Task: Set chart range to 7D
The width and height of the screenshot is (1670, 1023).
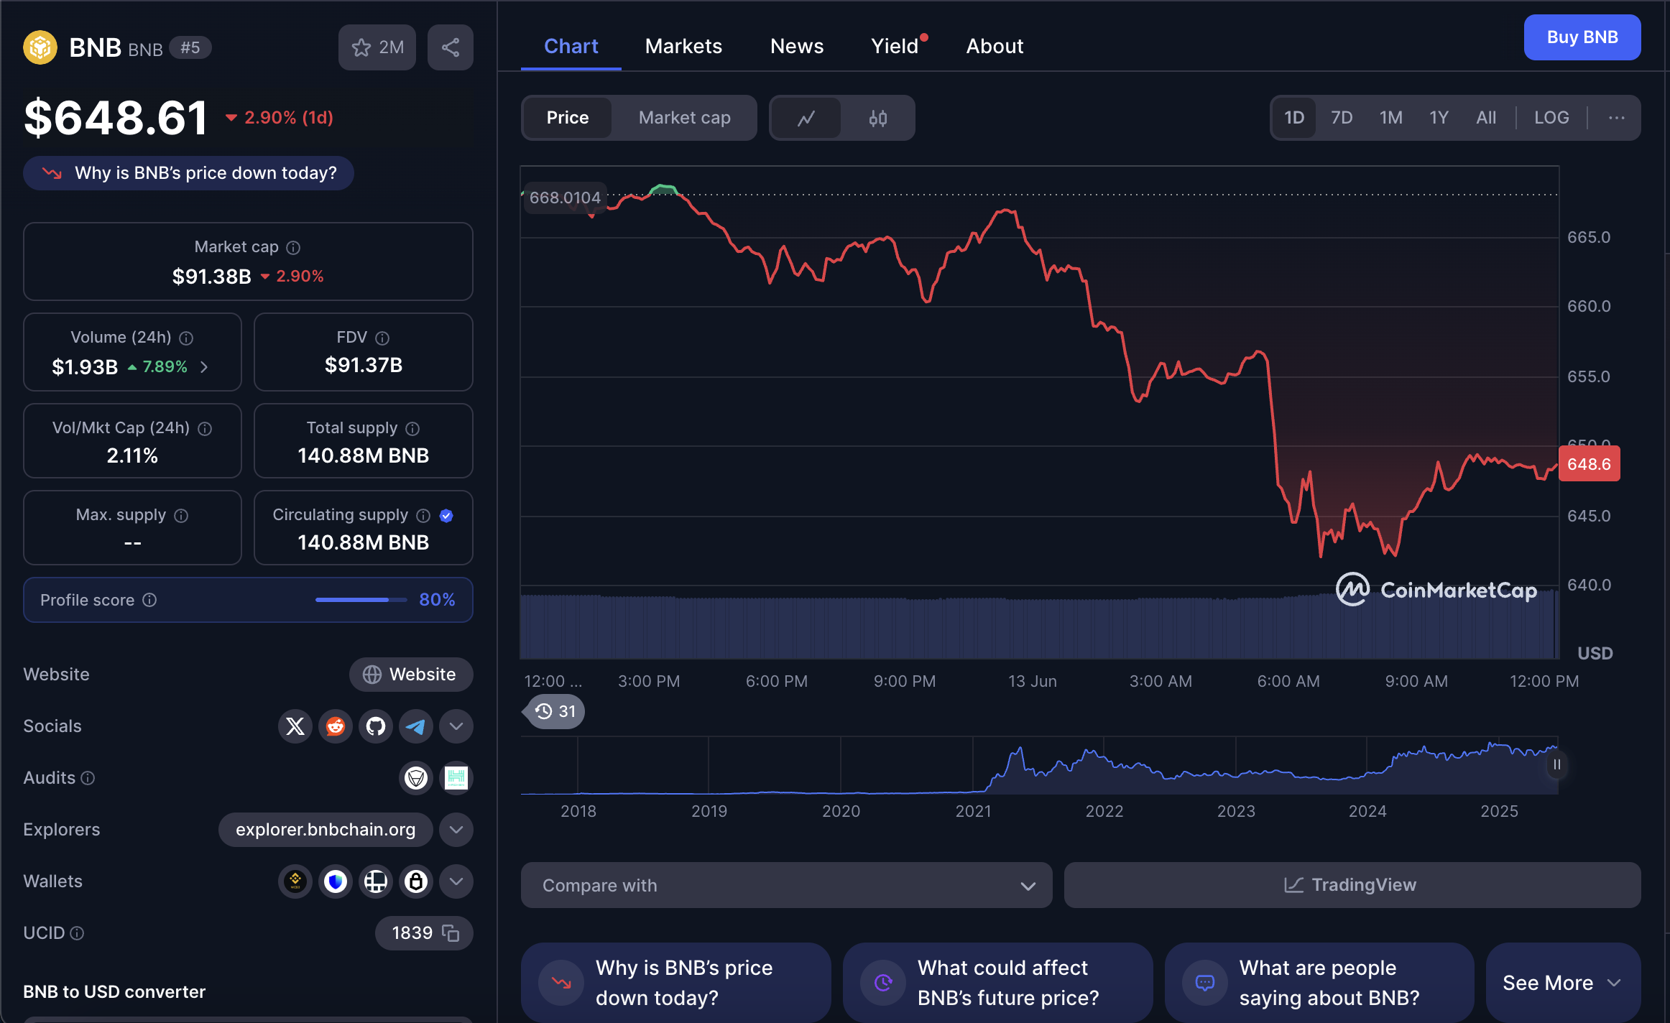Action: (x=1342, y=118)
